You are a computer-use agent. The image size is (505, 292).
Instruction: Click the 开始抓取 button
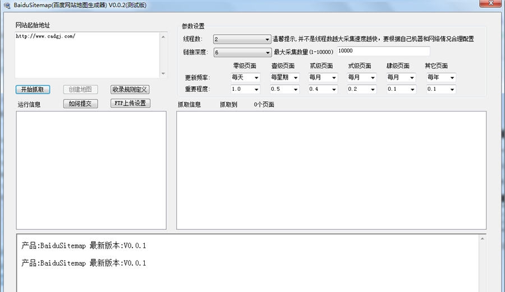(x=33, y=90)
